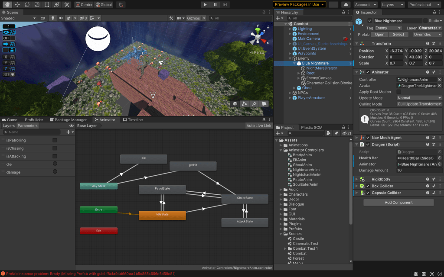Toggle the 2D scene view mode

click(43, 18)
